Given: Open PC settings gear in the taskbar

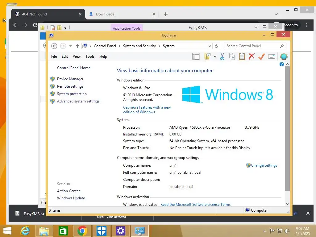Looking at the screenshot, I should (121, 231).
